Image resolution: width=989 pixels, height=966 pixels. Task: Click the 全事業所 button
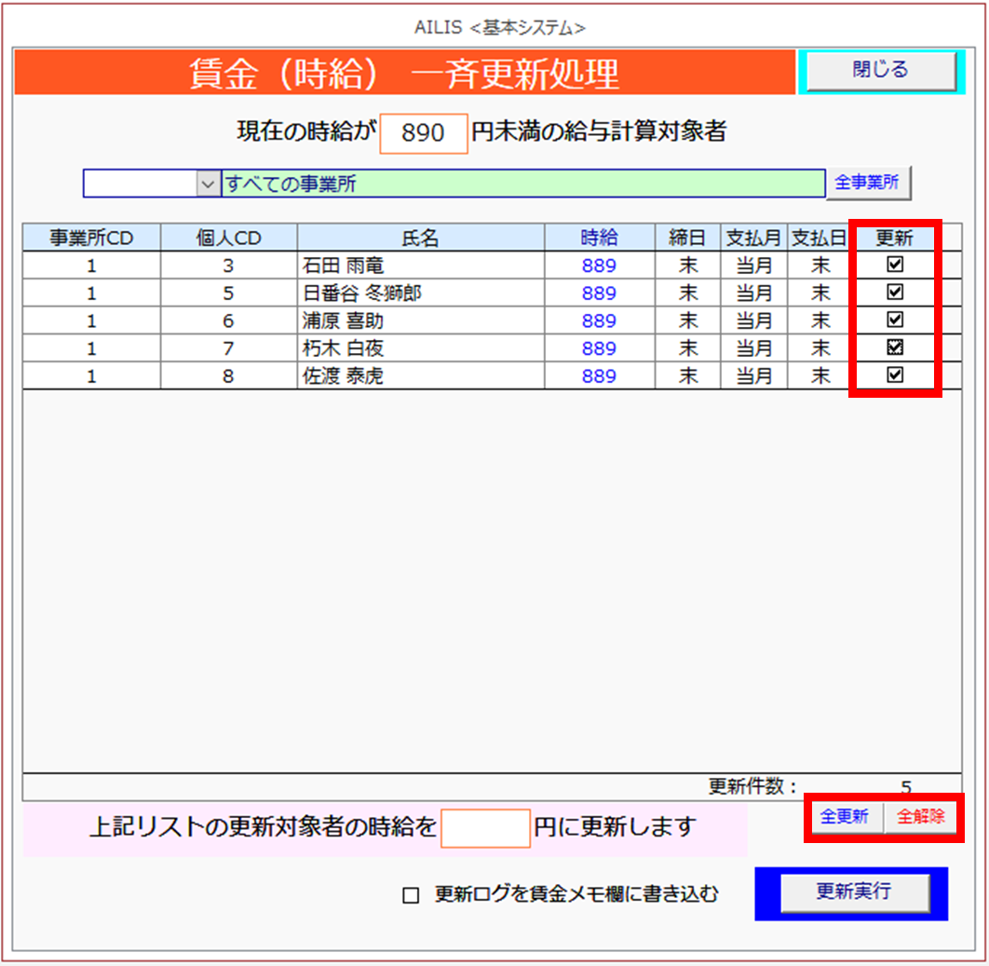(x=867, y=184)
